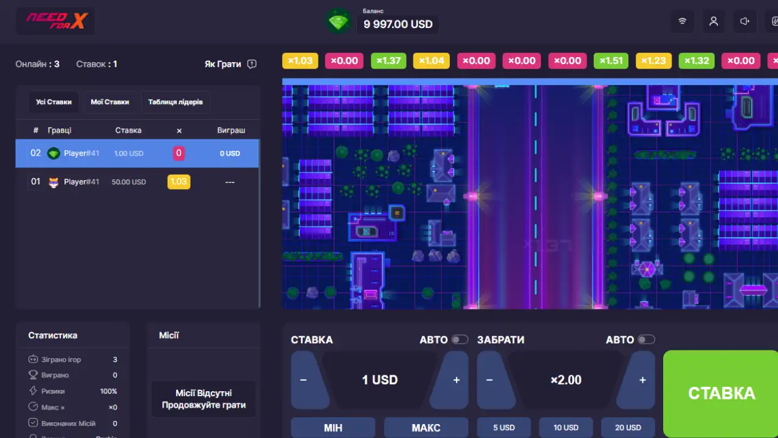Open the user profile icon
Image resolution: width=778 pixels, height=438 pixels.
pos(714,21)
